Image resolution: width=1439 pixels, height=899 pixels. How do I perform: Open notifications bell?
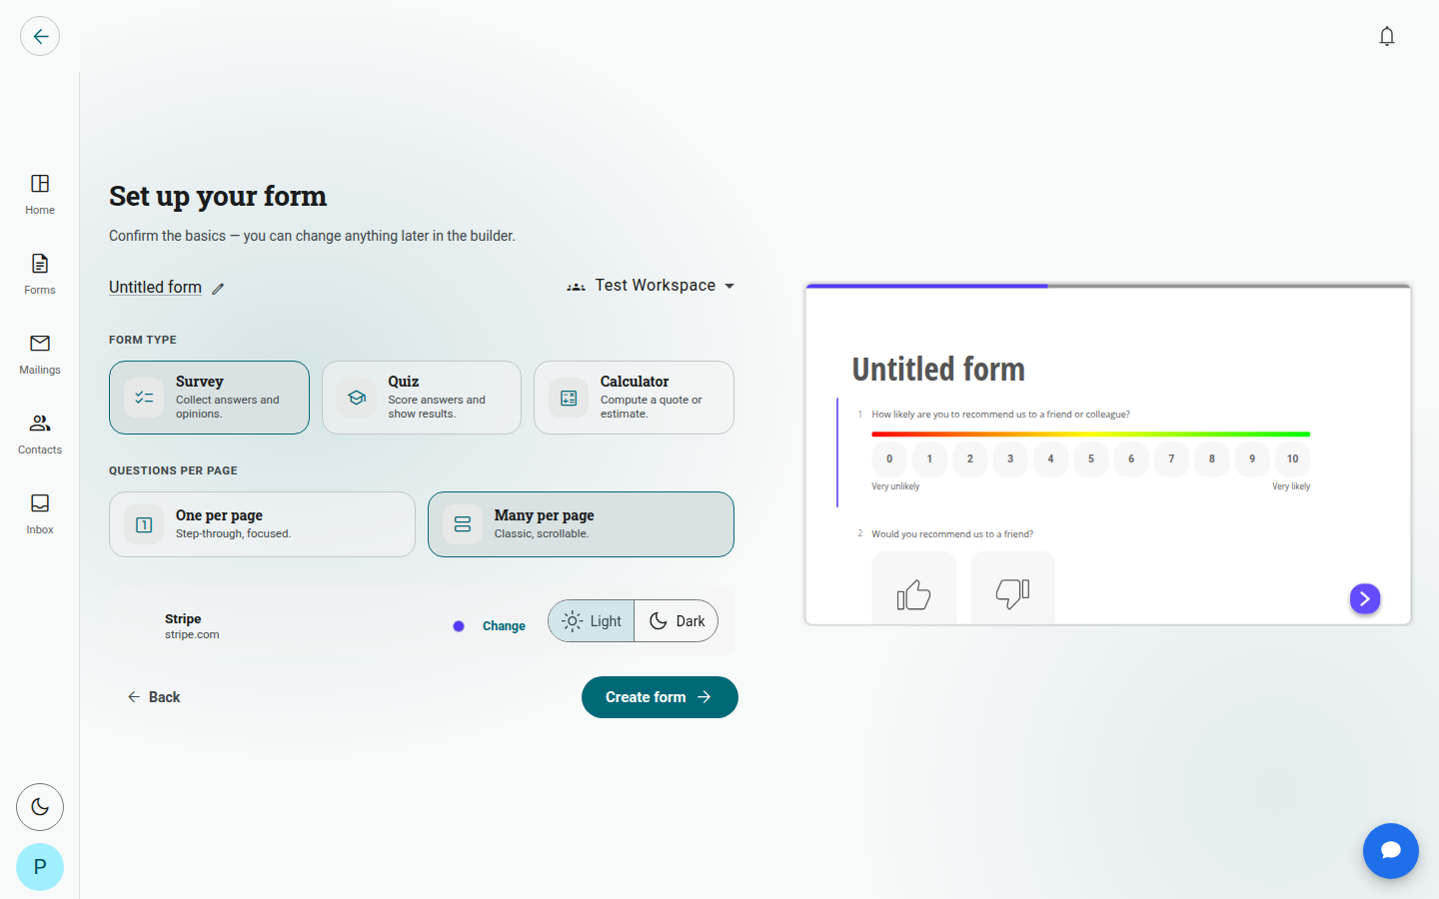point(1387,36)
